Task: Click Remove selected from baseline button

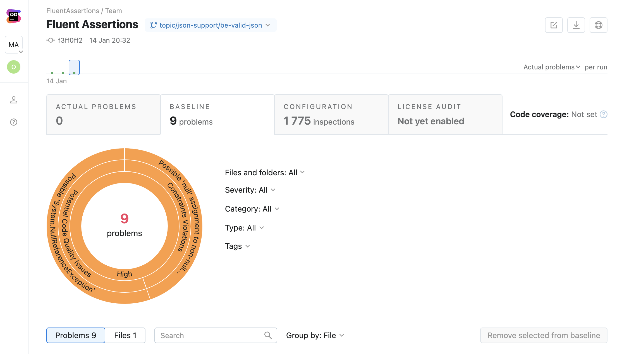Action: pos(544,335)
